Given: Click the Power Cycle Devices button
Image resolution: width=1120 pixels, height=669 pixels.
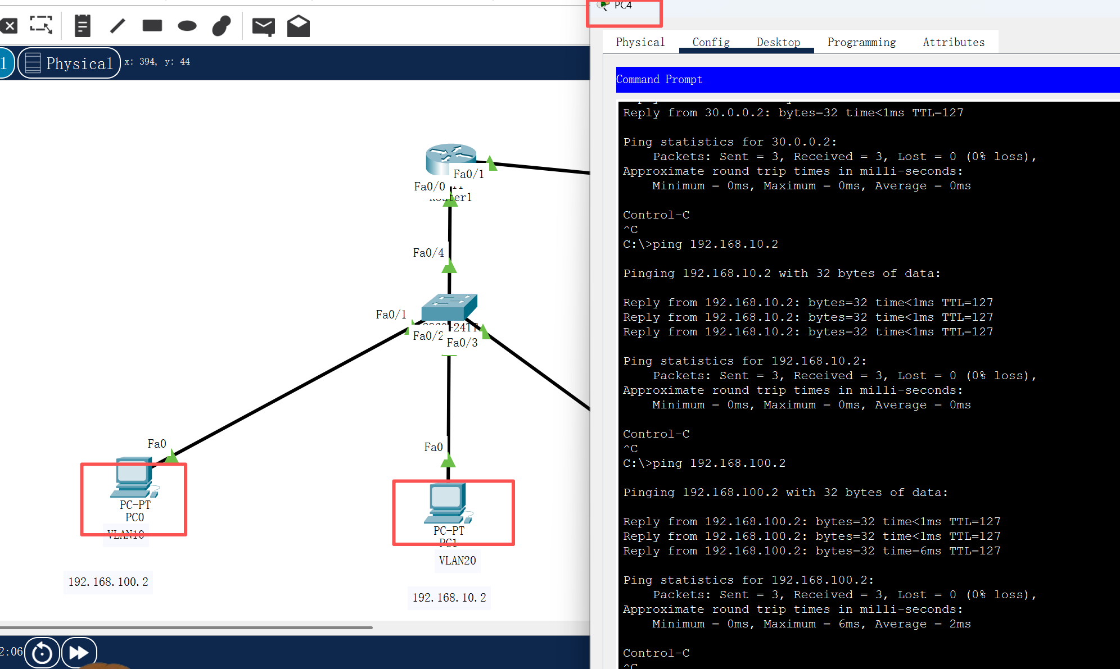Looking at the screenshot, I should point(42,653).
